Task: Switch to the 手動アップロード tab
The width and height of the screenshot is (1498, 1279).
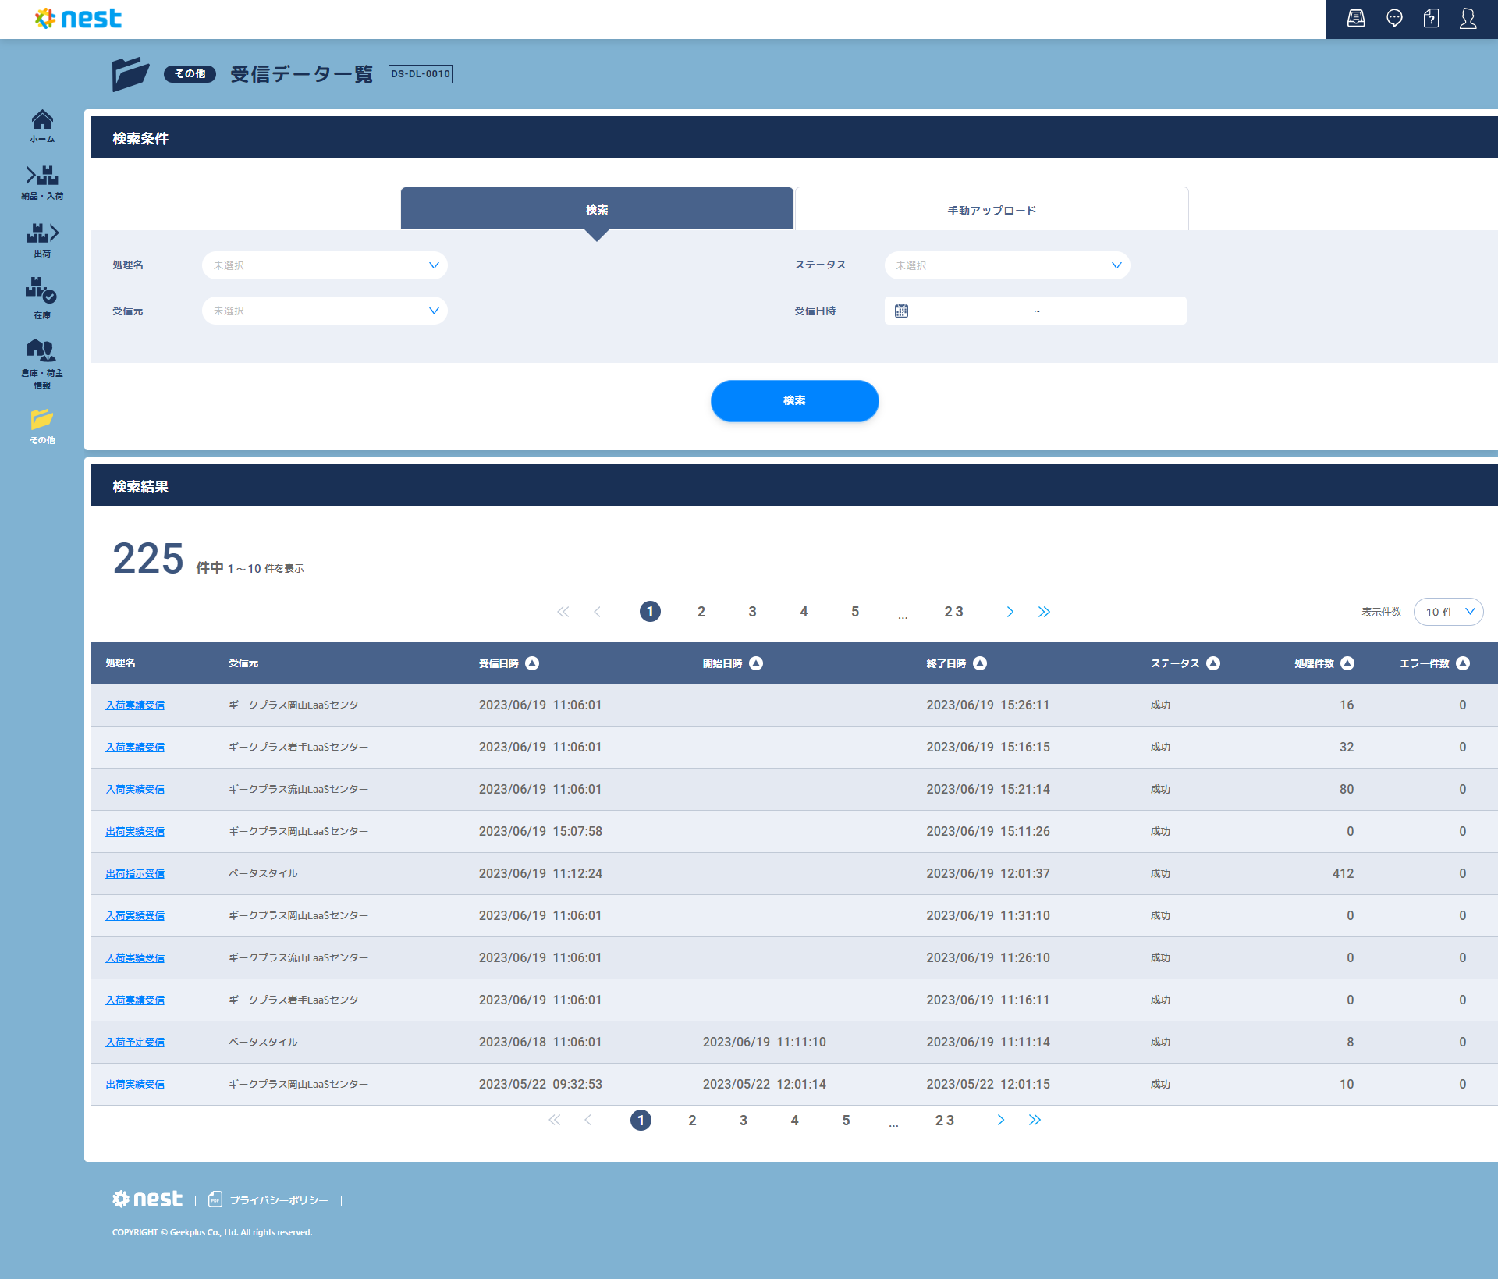Action: 991,210
